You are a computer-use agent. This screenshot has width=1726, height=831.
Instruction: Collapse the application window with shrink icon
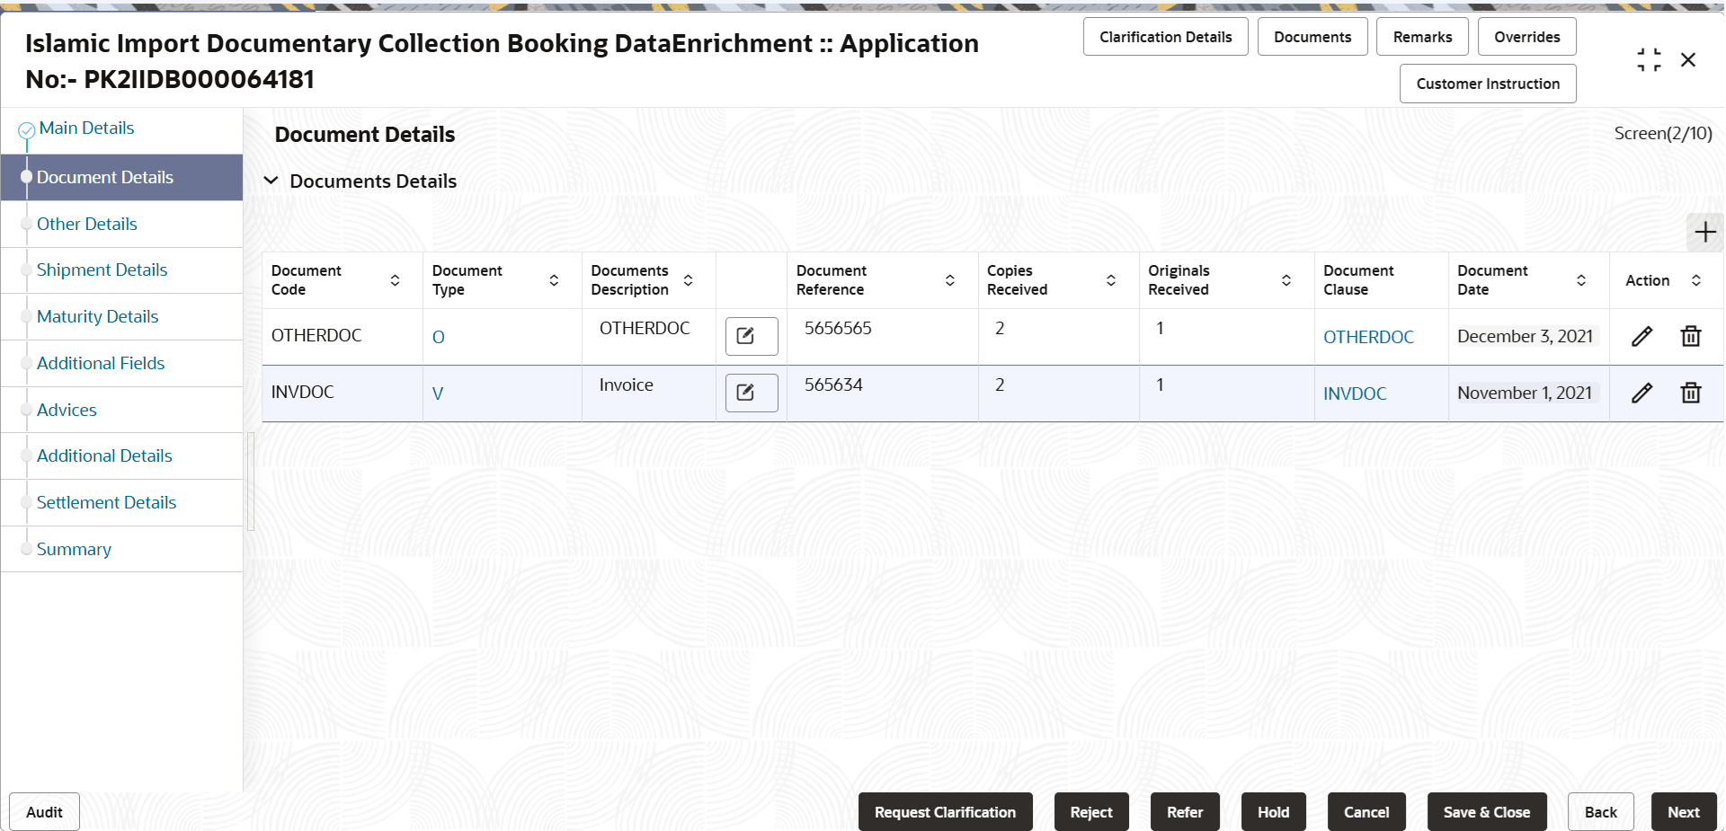[1649, 60]
